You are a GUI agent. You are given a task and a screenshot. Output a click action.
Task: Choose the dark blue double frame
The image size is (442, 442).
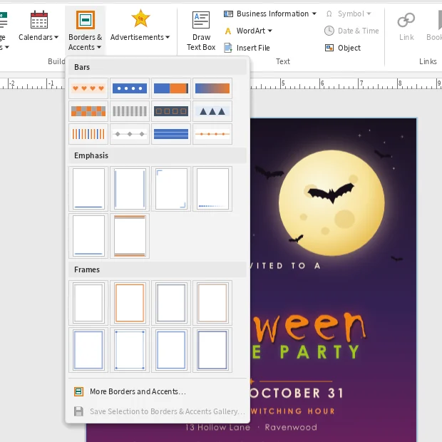pos(212,350)
